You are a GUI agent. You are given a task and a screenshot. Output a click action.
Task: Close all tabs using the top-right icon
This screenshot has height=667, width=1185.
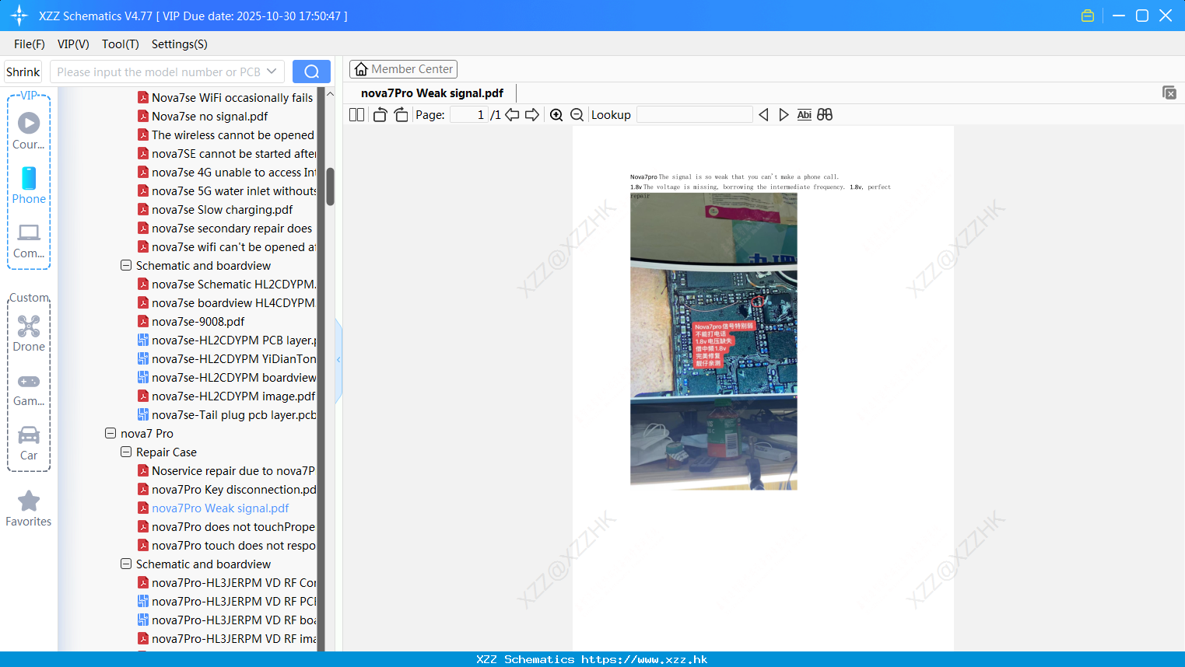[x=1169, y=93]
